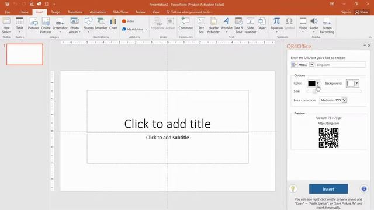
Task: Click the title placeholder on slide
Action: click(168, 111)
